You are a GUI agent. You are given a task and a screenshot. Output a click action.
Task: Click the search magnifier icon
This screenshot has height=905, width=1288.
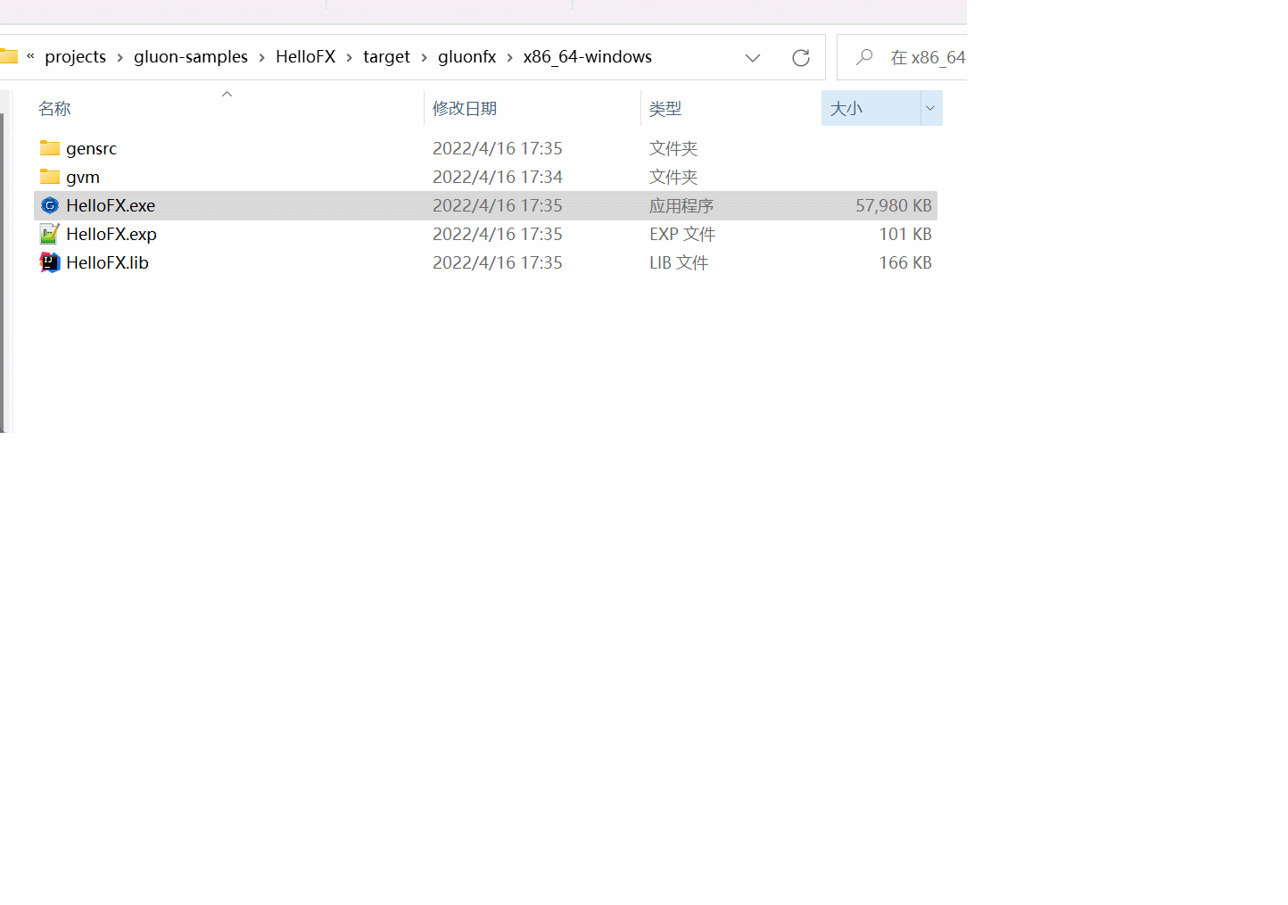[x=863, y=56]
